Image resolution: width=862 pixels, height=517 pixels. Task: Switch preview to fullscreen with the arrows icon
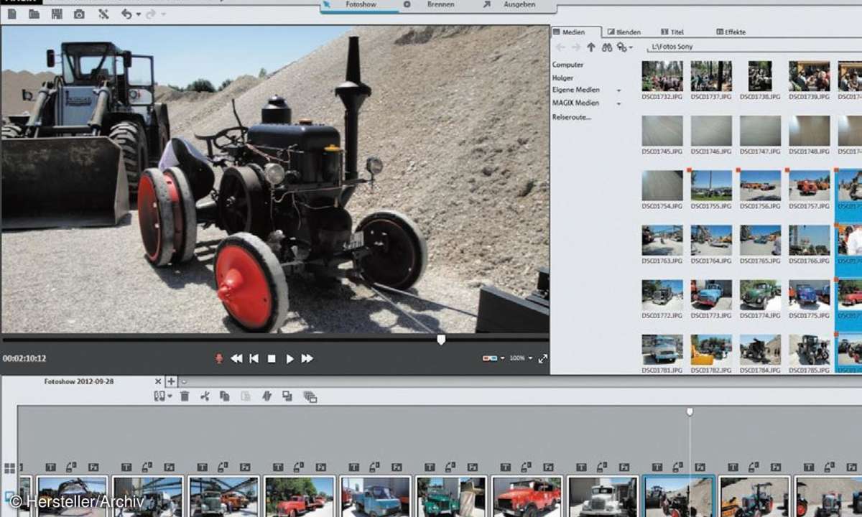pos(542,358)
